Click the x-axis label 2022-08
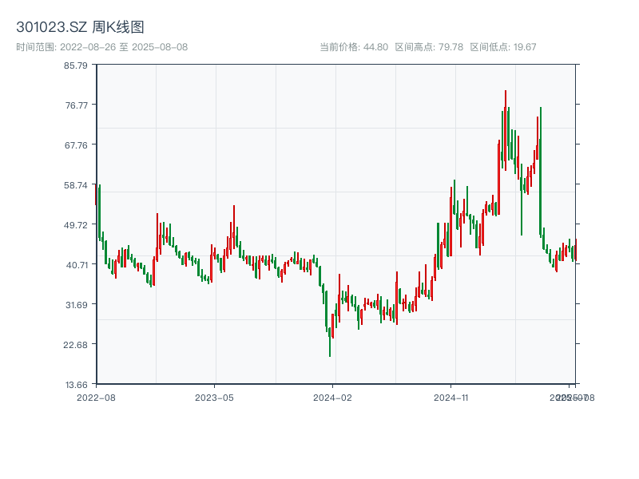The width and height of the screenshot is (639, 479). 96,398
